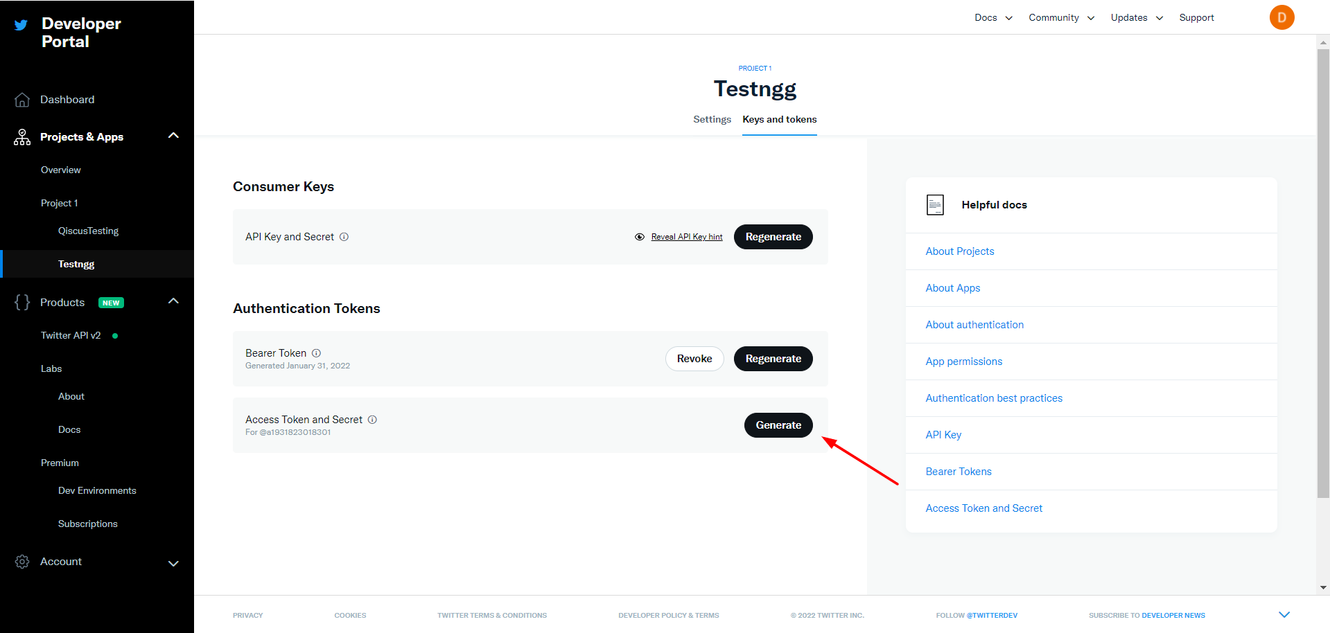Click the Account gear icon
This screenshot has height=633, width=1330.
tap(22, 562)
